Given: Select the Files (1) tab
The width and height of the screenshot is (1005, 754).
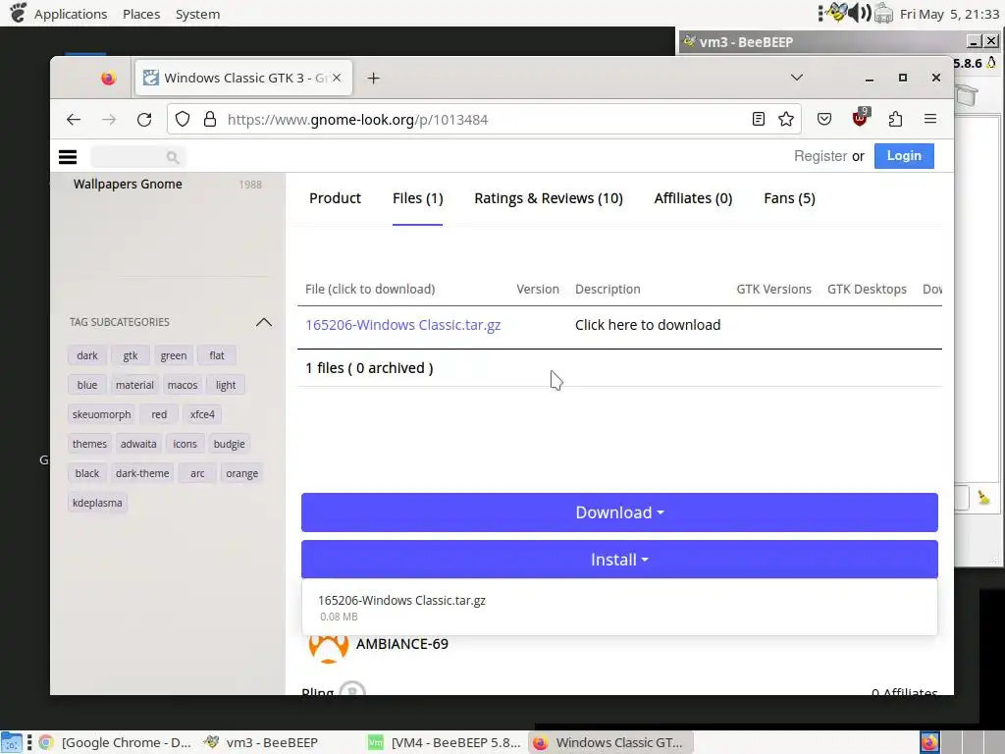Looking at the screenshot, I should coord(417,198).
